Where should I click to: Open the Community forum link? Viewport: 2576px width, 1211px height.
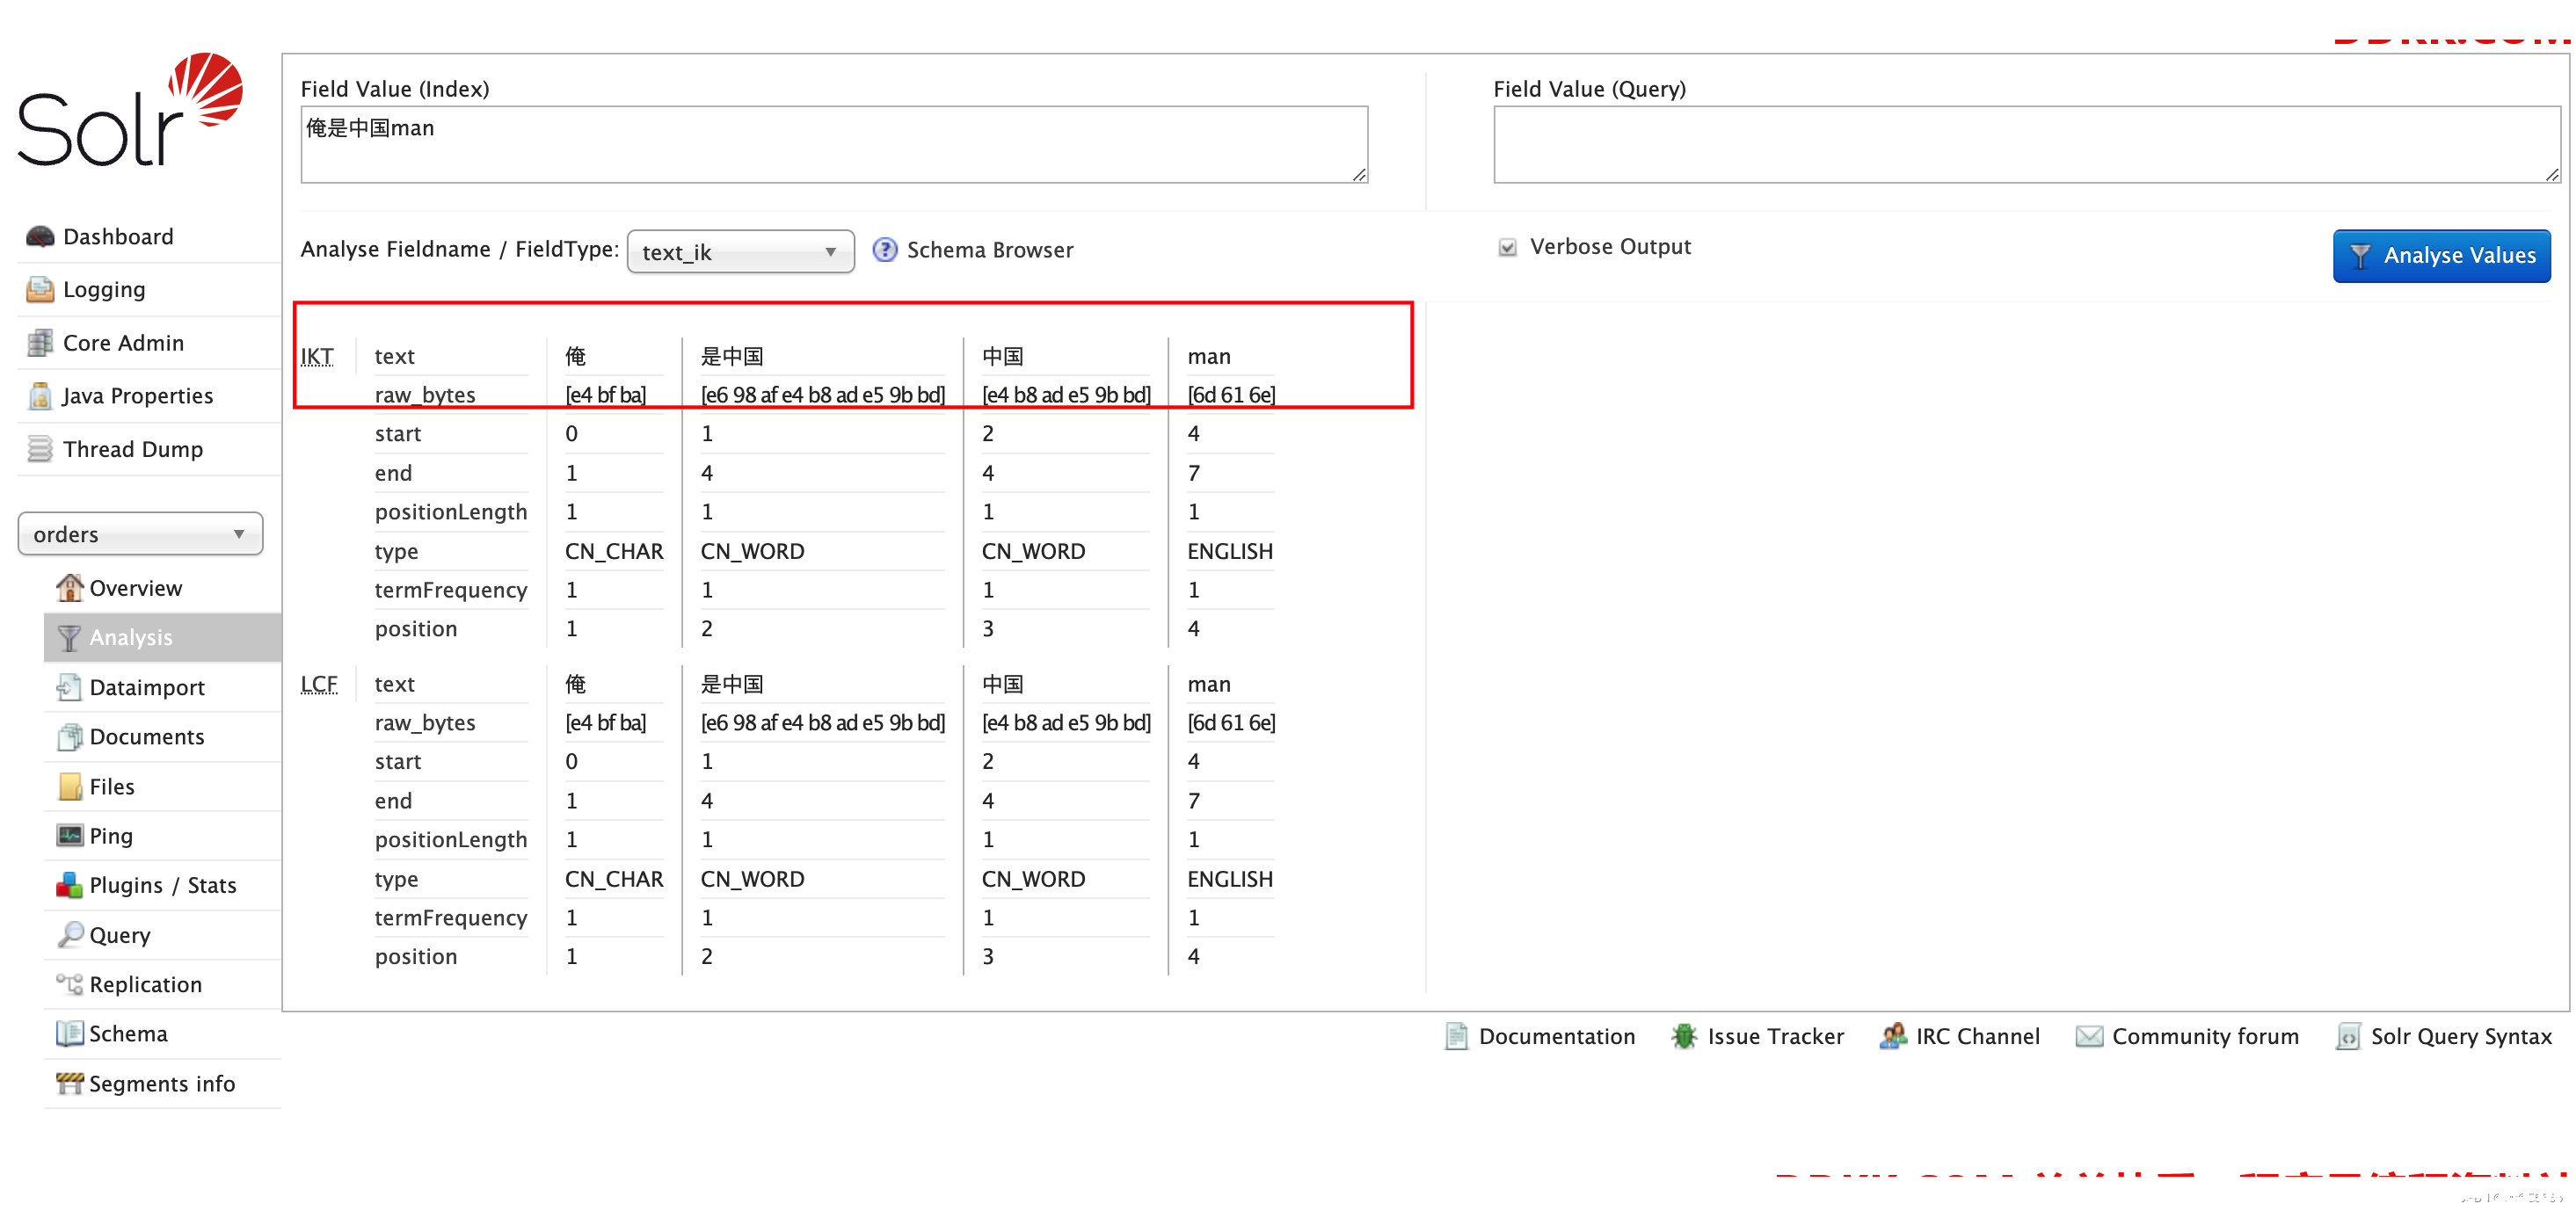pos(2205,1036)
